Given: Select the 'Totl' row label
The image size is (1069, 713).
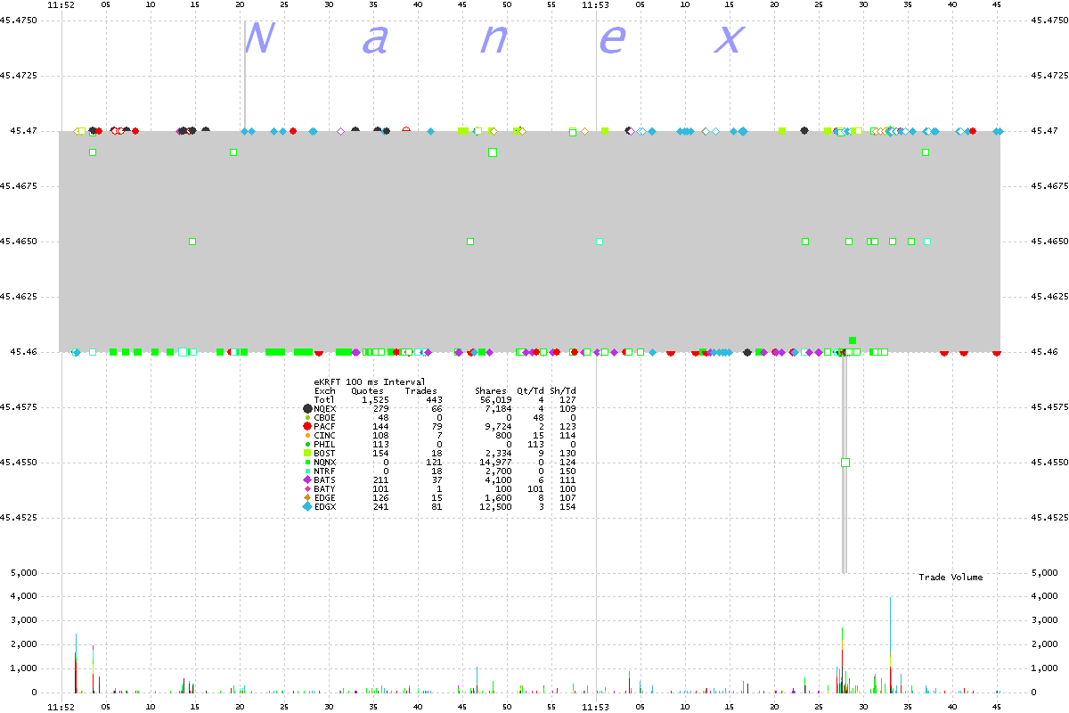Looking at the screenshot, I should tap(325, 401).
